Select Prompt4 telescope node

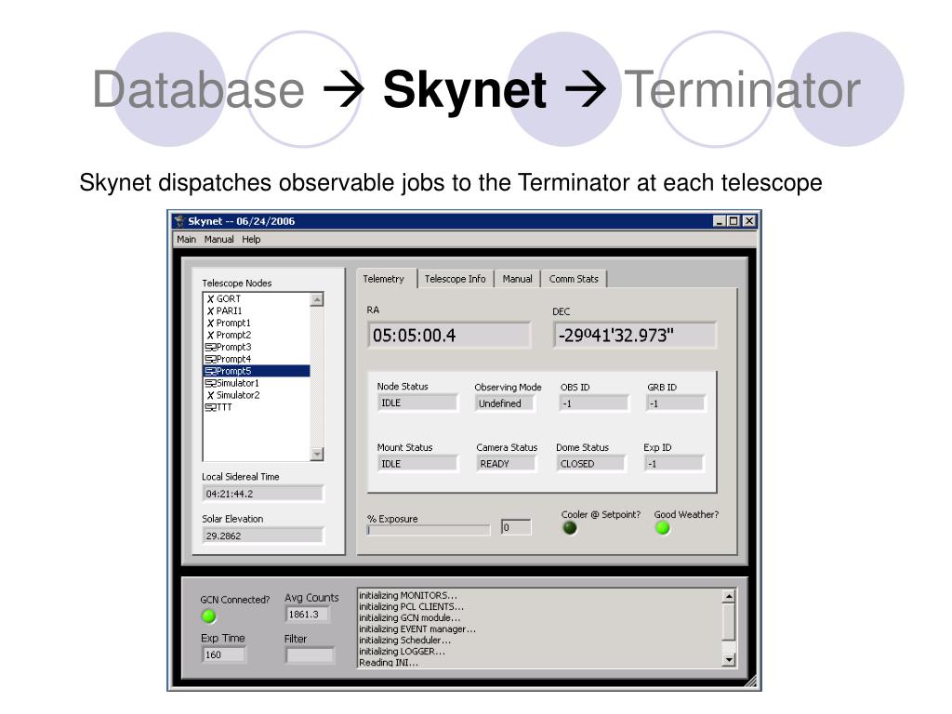[x=233, y=360]
